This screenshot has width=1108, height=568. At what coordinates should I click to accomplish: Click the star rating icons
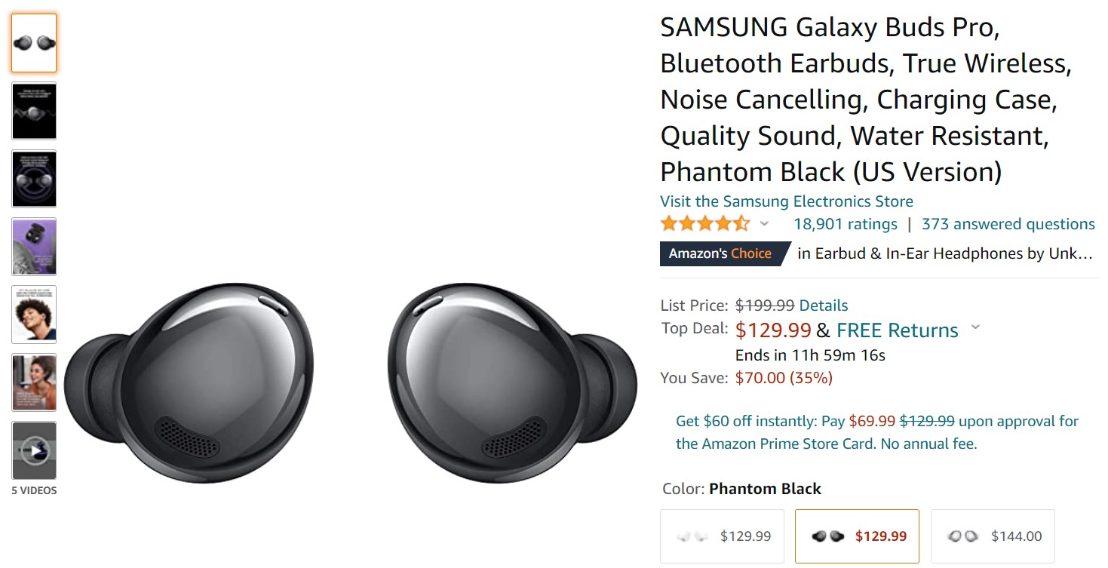pyautogui.click(x=705, y=224)
